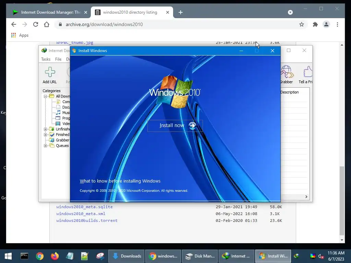The height and width of the screenshot is (263, 351).
Task: Click IDM tray icon in system tray
Action: click(296, 256)
